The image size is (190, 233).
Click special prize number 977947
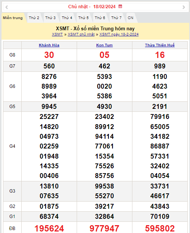click(x=104, y=229)
